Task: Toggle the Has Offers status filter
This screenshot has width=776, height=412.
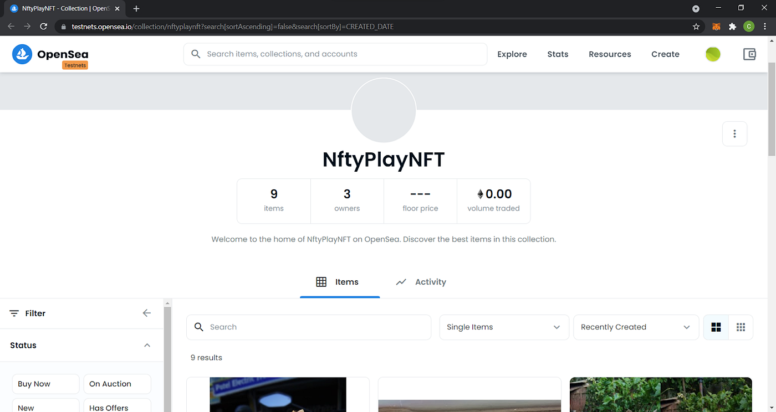Action: coord(117,405)
